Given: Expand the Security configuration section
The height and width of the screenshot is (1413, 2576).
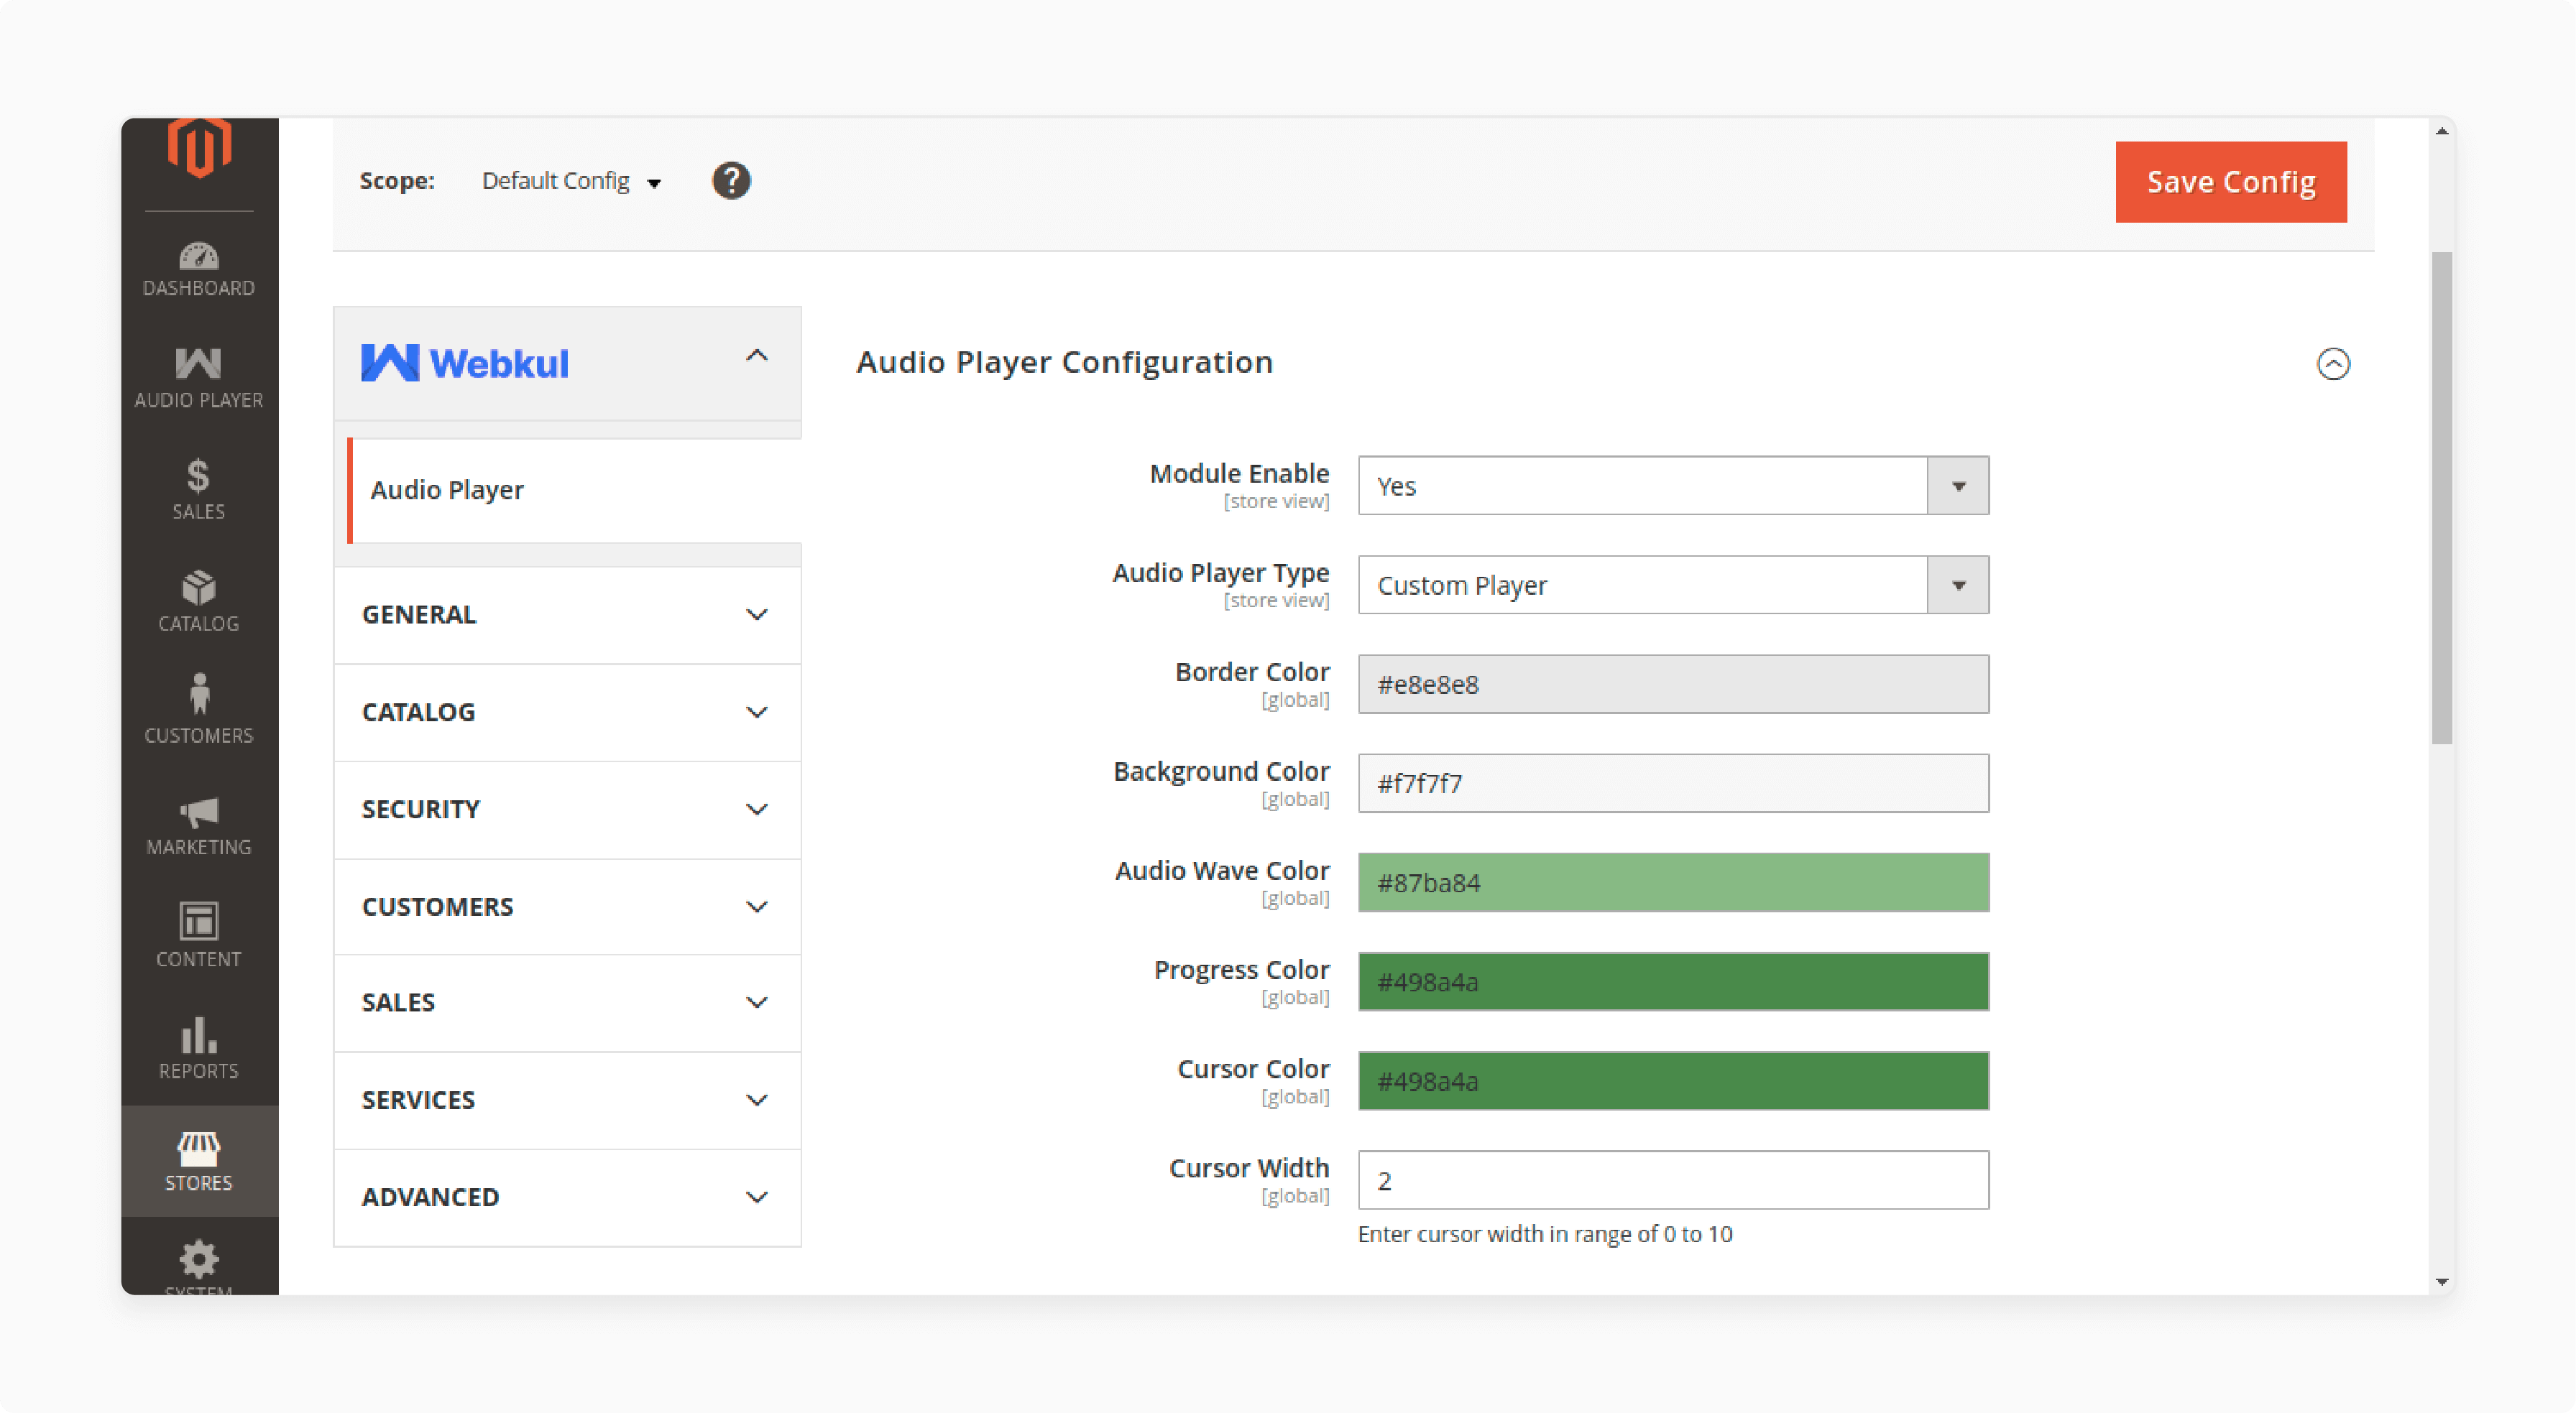Looking at the screenshot, I should point(566,807).
